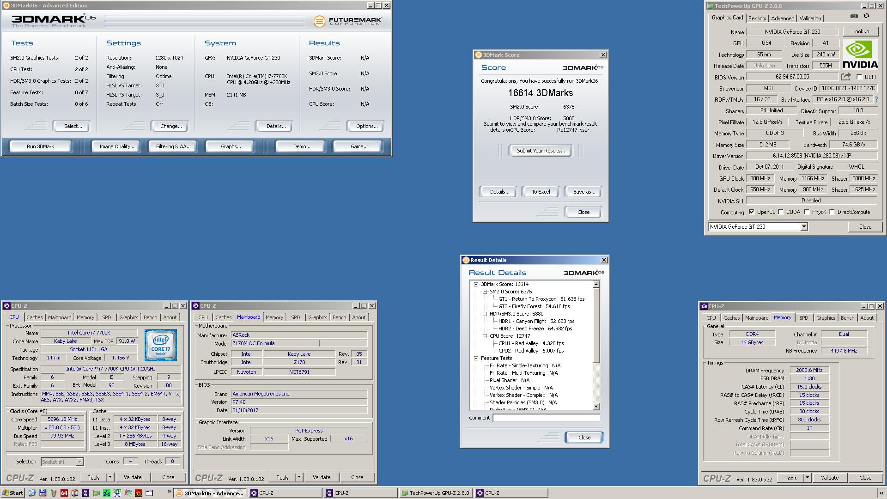
Task: Click the To Excel button
Action: pyautogui.click(x=541, y=192)
